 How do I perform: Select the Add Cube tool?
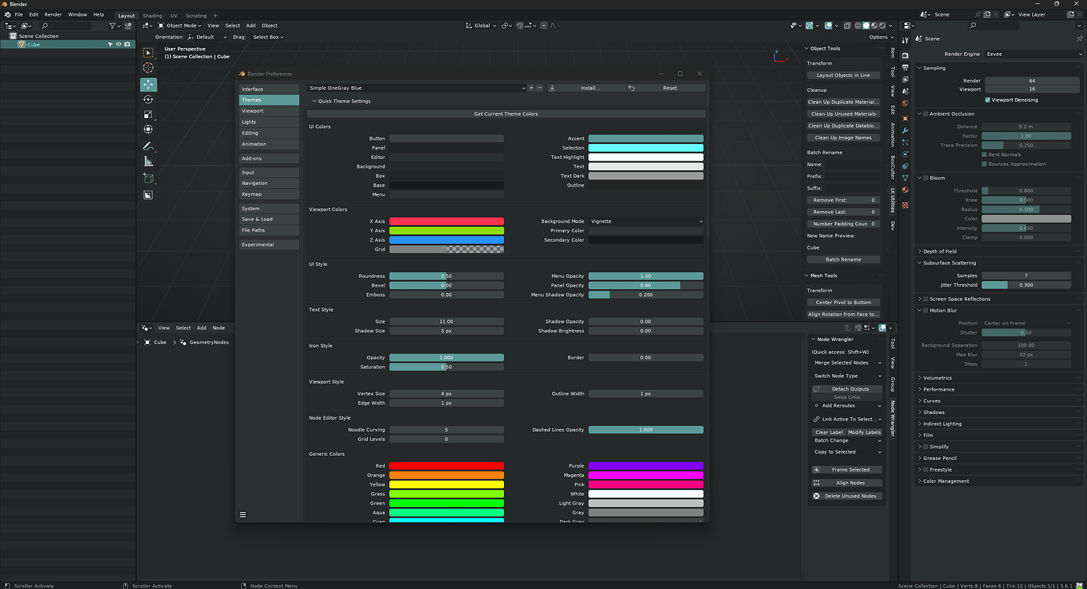click(x=148, y=179)
